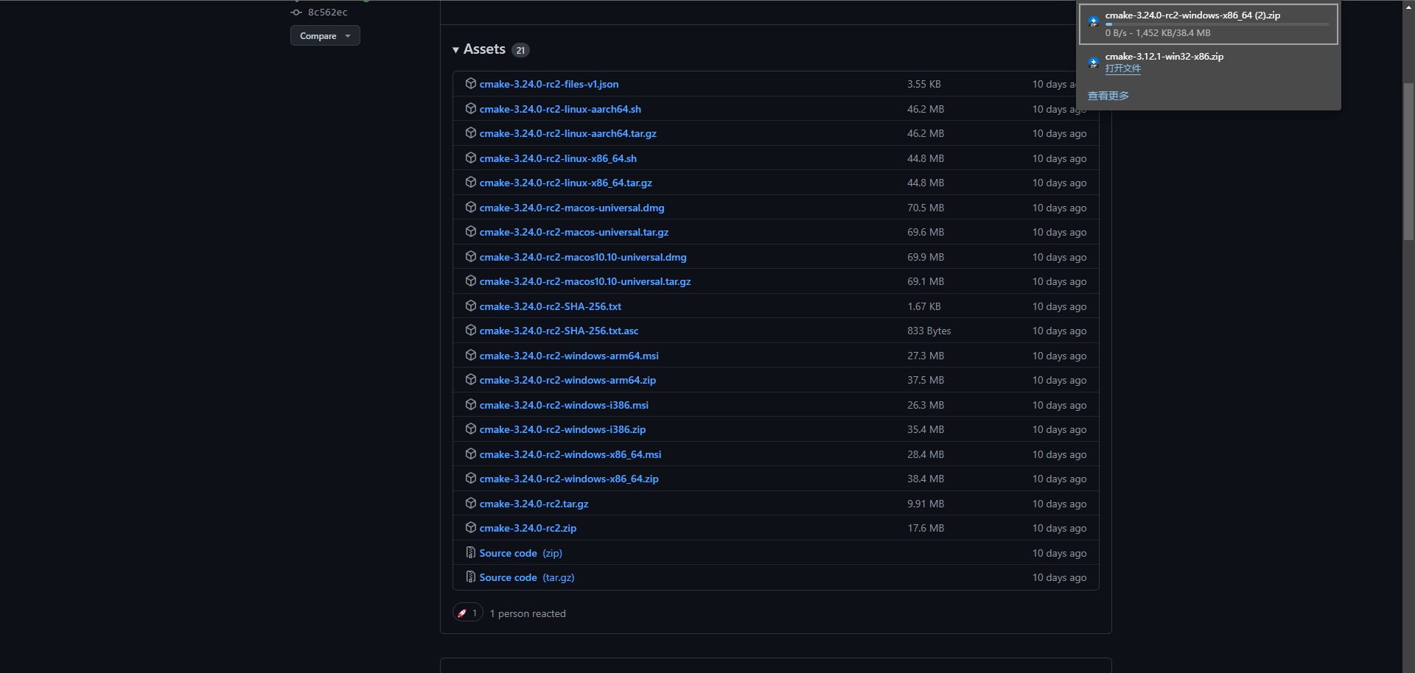
Task: Click package icon beside linux-x86_64.tar.gz asset
Action: pyautogui.click(x=471, y=183)
